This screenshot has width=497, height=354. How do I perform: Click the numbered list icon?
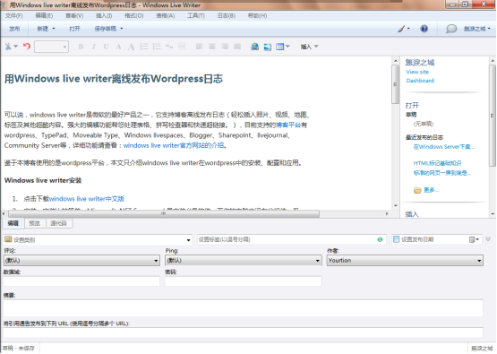[x=144, y=47]
